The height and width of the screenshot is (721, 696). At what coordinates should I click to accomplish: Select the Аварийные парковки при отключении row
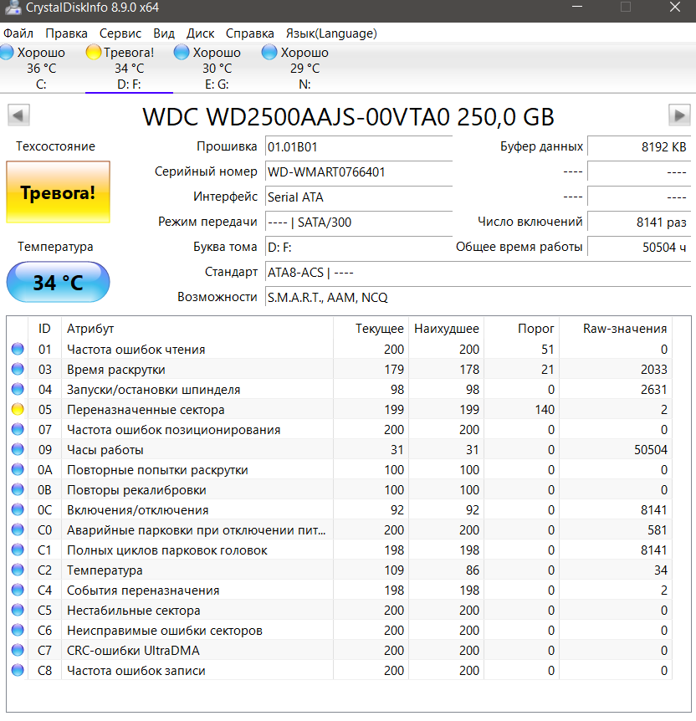point(340,529)
